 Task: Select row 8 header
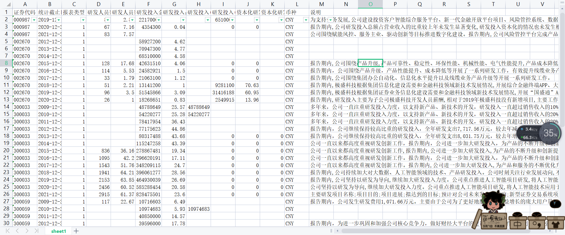click(x=6, y=63)
